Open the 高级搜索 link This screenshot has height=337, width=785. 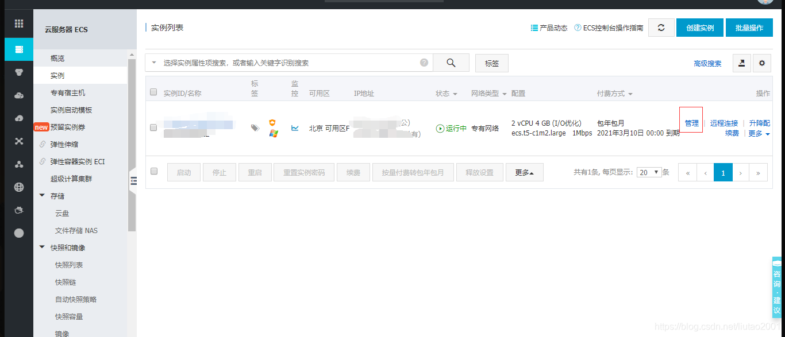[707, 64]
